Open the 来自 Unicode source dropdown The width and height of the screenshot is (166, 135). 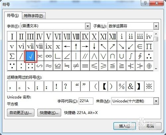point(156,101)
